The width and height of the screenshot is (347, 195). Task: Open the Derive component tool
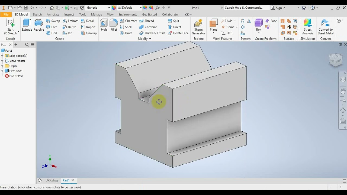coord(69,27)
